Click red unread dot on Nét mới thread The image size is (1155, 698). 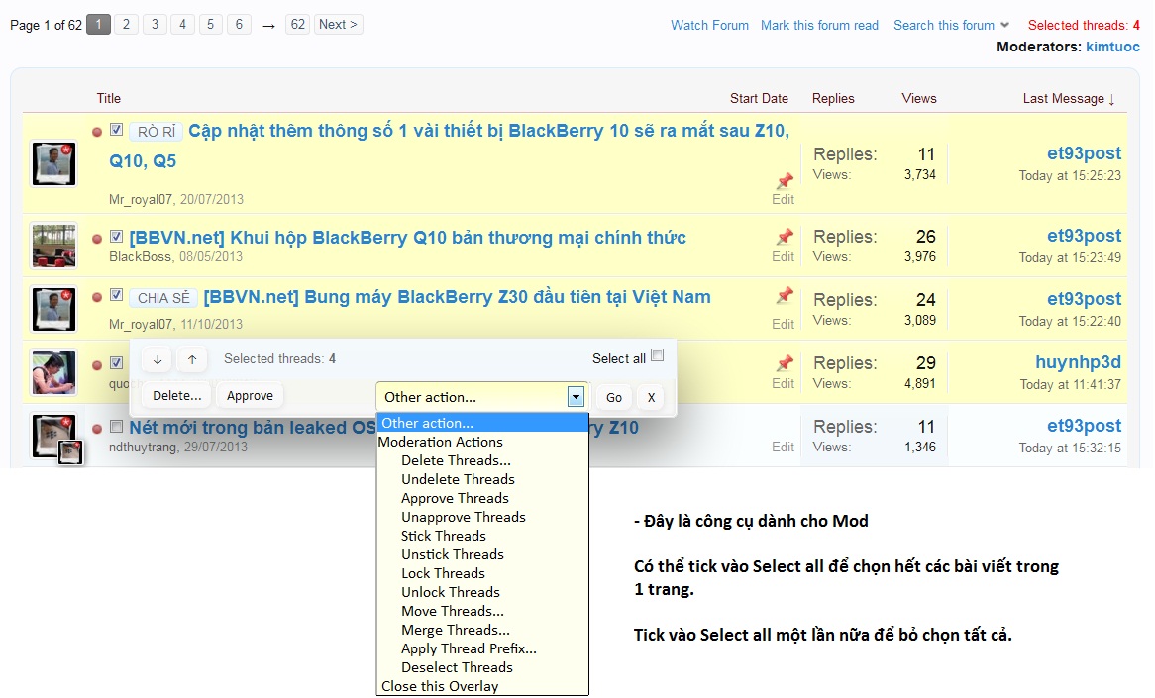point(96,429)
